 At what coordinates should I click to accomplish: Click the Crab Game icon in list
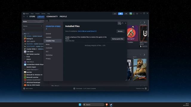coord(25,51)
